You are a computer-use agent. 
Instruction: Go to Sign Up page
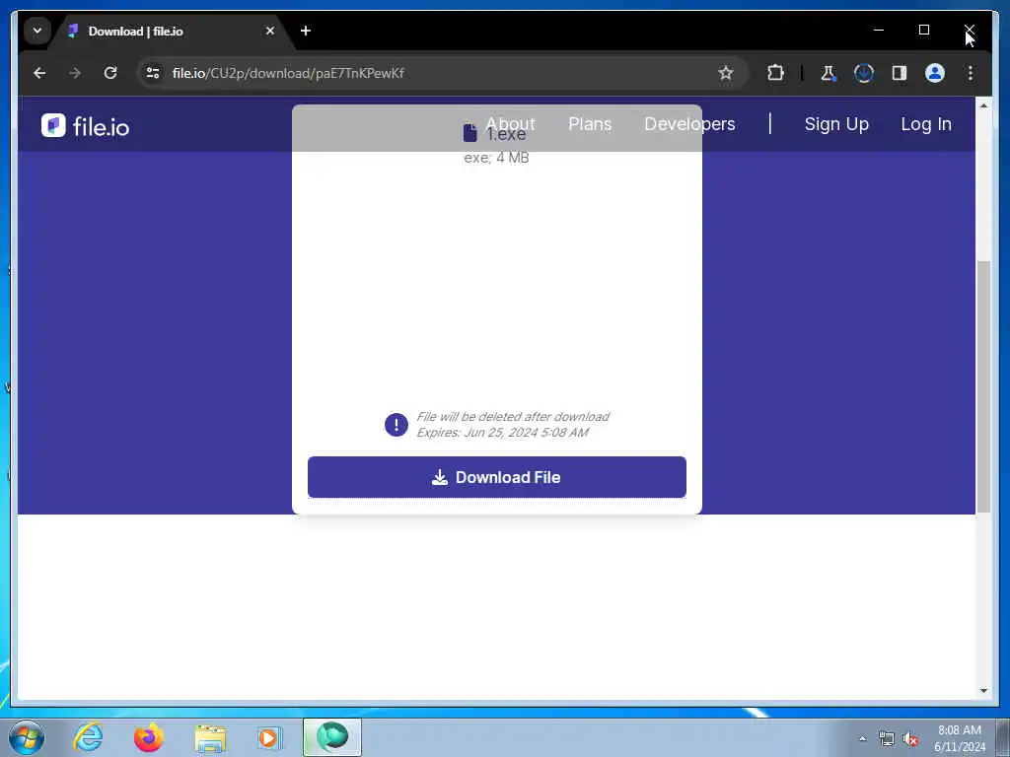(x=836, y=123)
